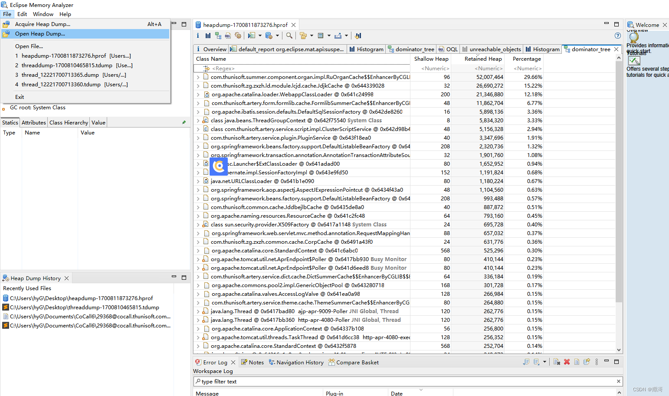Switch to Navigation History tab
This screenshot has width=669, height=396.
(x=296, y=362)
